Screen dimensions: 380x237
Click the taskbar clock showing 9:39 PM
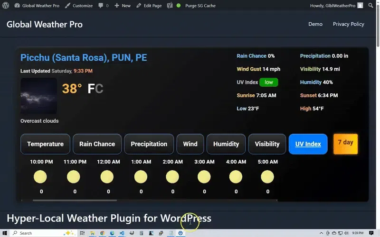click(358, 233)
